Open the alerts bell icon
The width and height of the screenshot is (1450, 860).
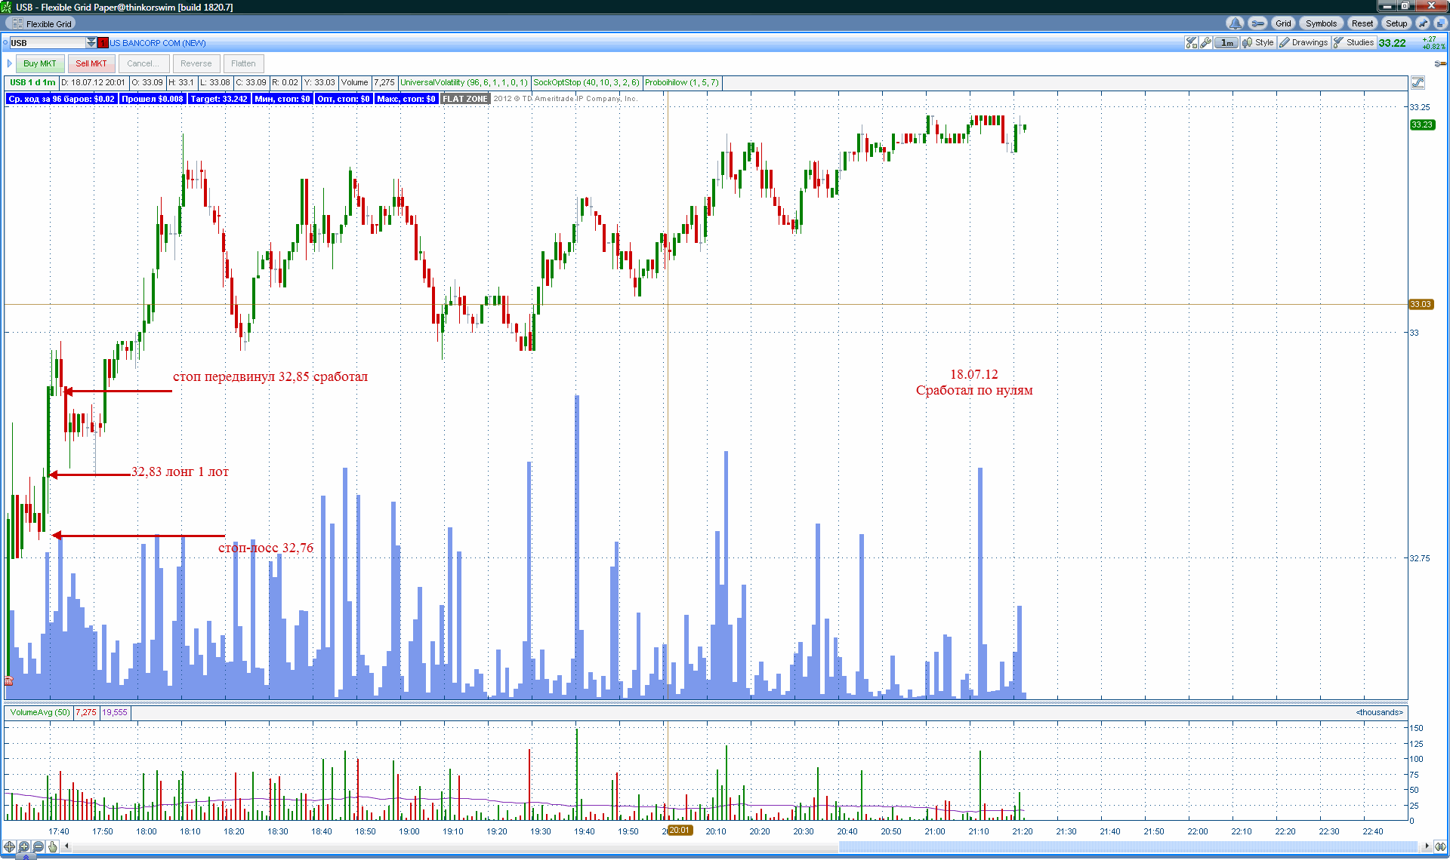pos(1235,23)
